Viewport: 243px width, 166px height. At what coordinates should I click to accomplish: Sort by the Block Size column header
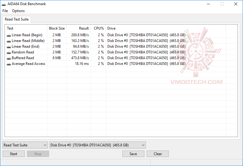(57, 28)
